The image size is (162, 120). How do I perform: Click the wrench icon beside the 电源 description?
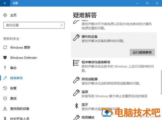click(76, 22)
